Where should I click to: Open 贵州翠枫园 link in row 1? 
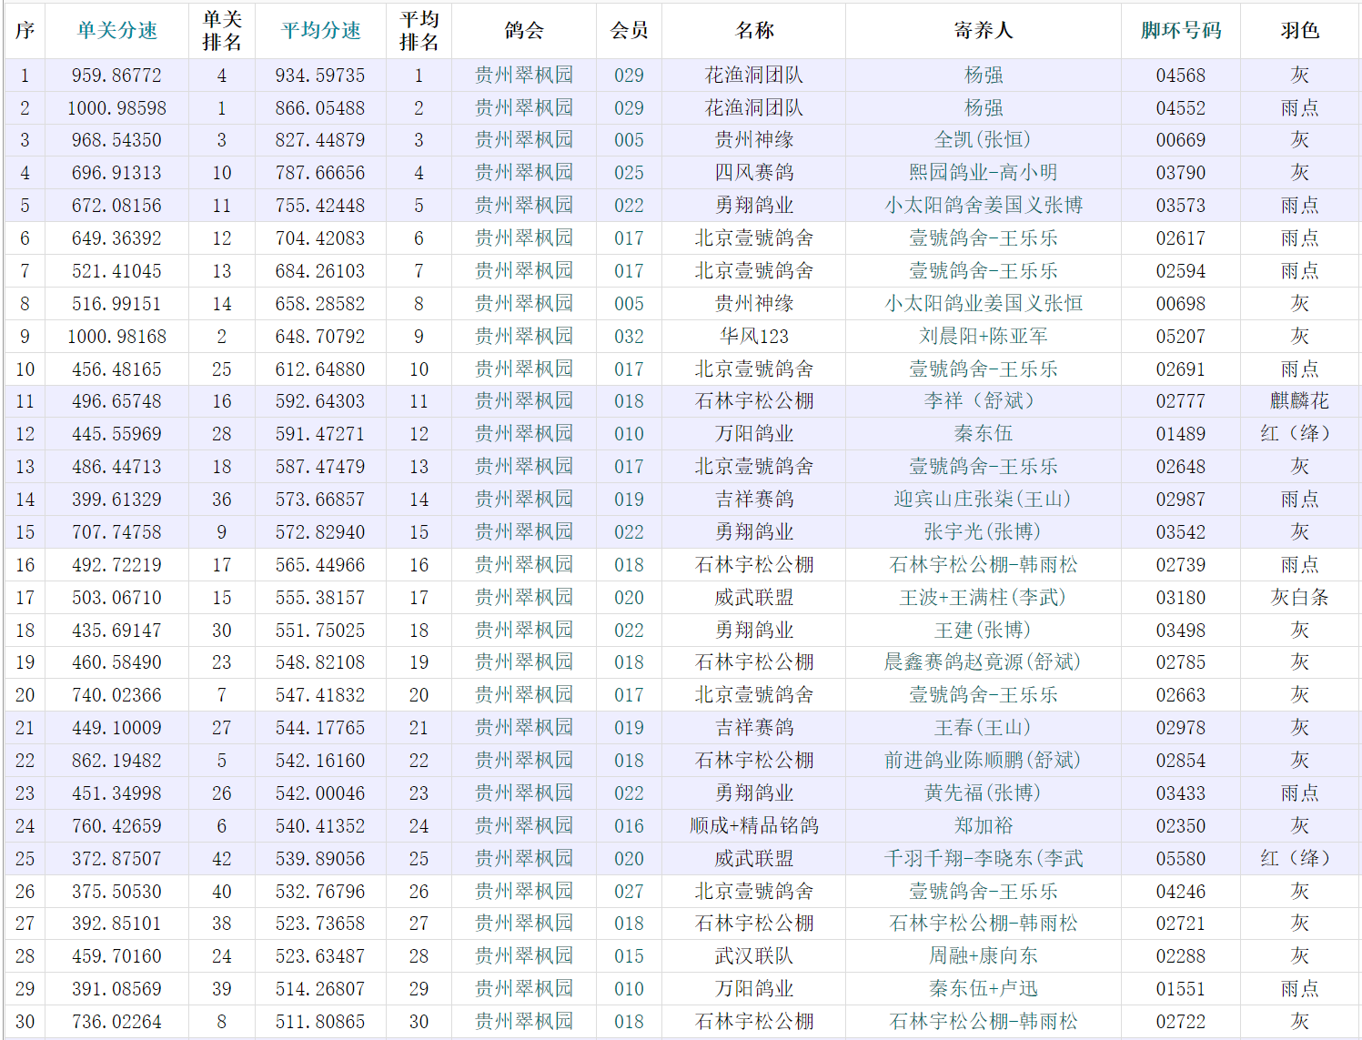coord(524,76)
